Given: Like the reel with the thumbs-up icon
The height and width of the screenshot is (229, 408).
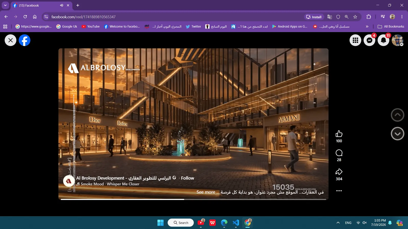Looking at the screenshot, I should click(x=339, y=134).
